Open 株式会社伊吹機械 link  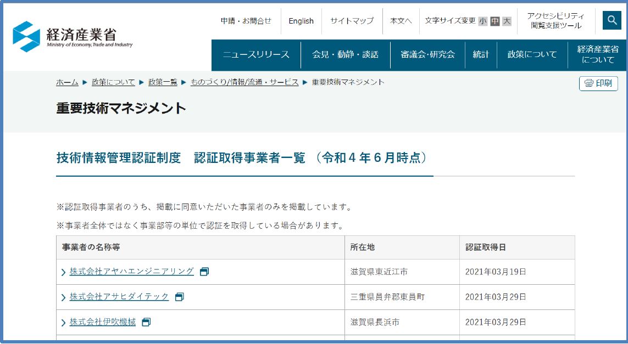(x=103, y=322)
